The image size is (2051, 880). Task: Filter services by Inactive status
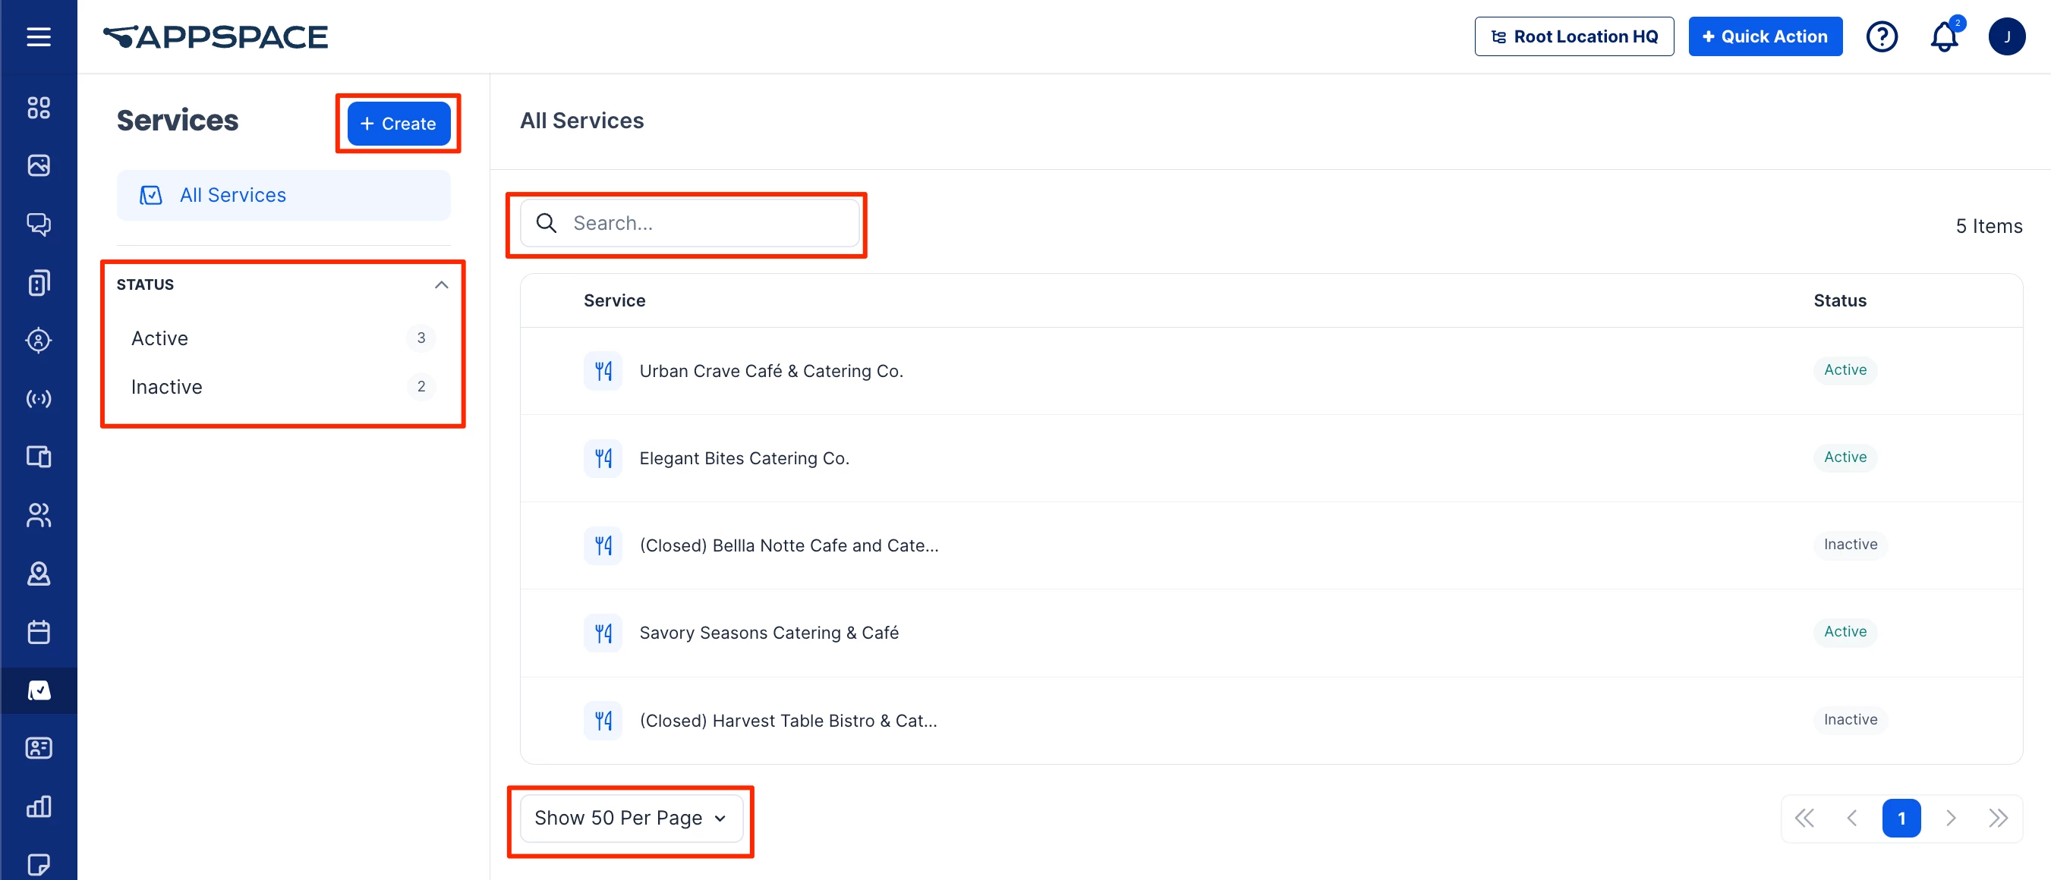(166, 387)
